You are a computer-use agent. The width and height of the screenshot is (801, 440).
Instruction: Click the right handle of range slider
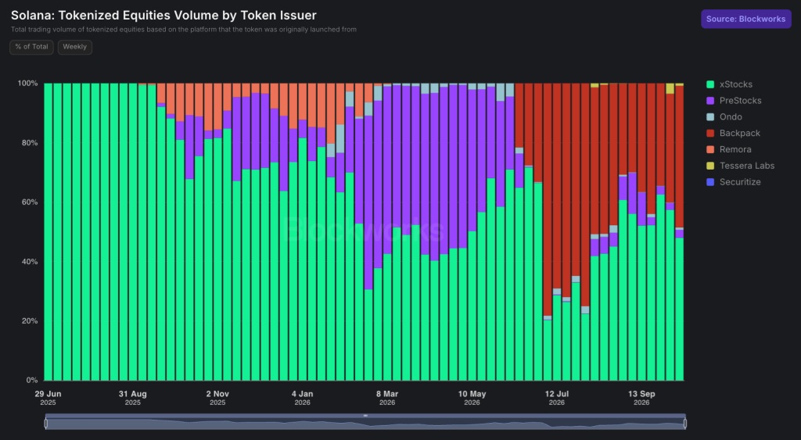pos(685,423)
